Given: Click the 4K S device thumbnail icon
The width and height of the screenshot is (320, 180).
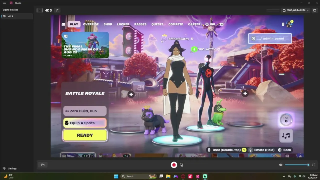Looking at the screenshot, I should pos(39,10).
